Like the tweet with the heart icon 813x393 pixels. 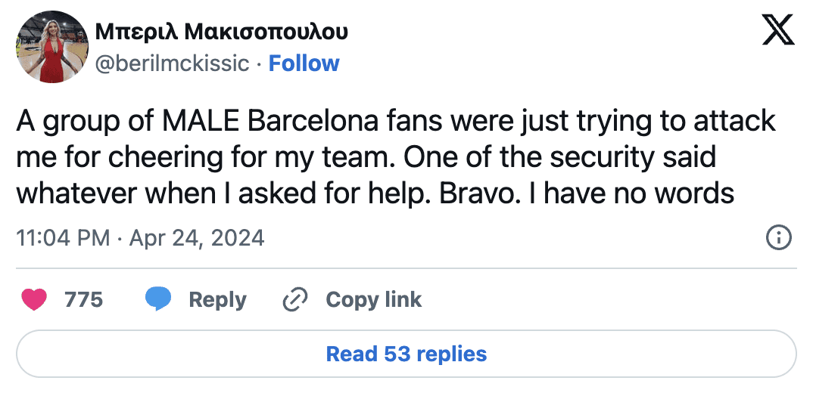click(x=33, y=299)
